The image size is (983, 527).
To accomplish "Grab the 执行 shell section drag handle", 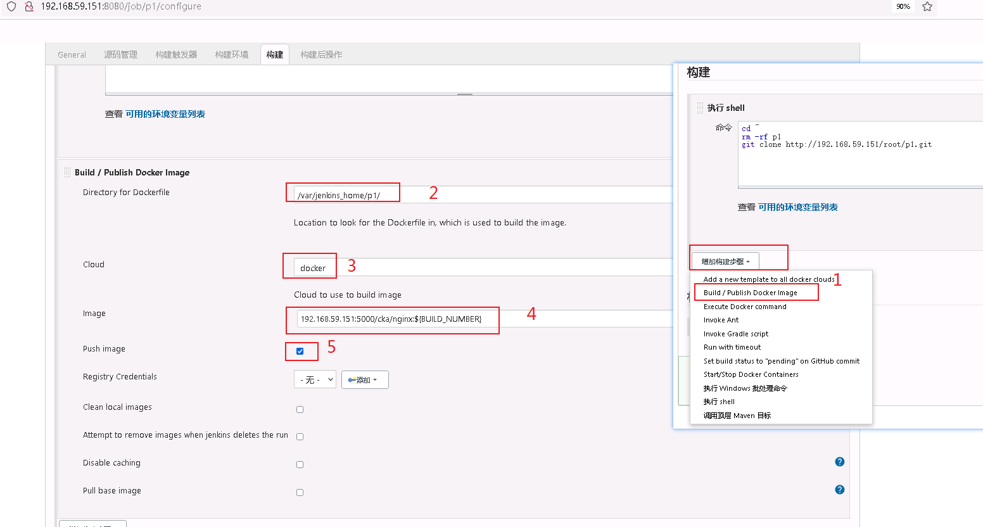I will [x=700, y=108].
